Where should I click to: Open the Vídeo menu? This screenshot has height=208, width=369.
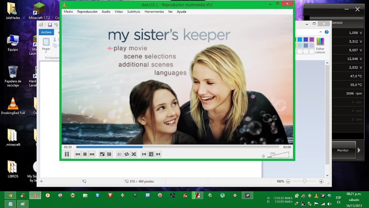(119, 12)
